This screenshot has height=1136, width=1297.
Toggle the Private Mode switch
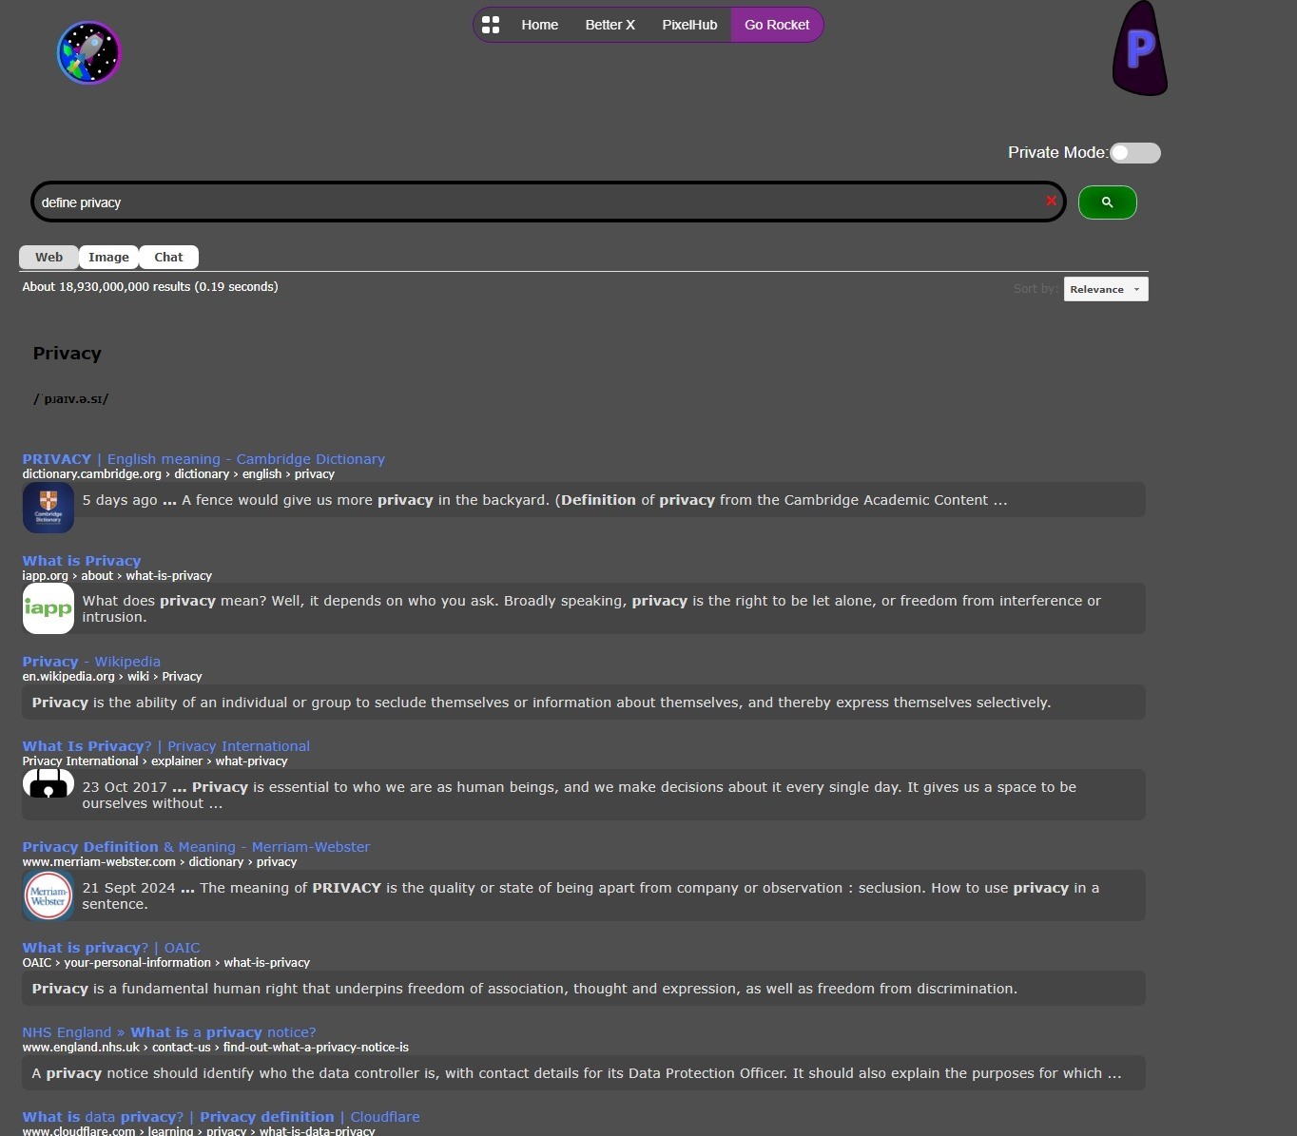tap(1135, 153)
